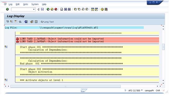The width and height of the screenshot is (169, 97).
Task: Open the Goto menu
Action: click(26, 4)
